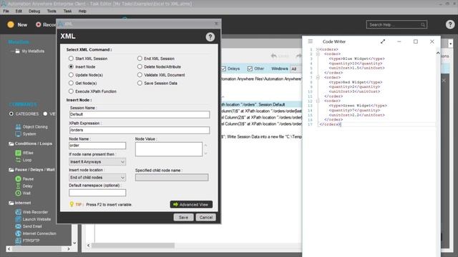
Task: Select the Object Cloning command icon
Action: (x=18, y=127)
